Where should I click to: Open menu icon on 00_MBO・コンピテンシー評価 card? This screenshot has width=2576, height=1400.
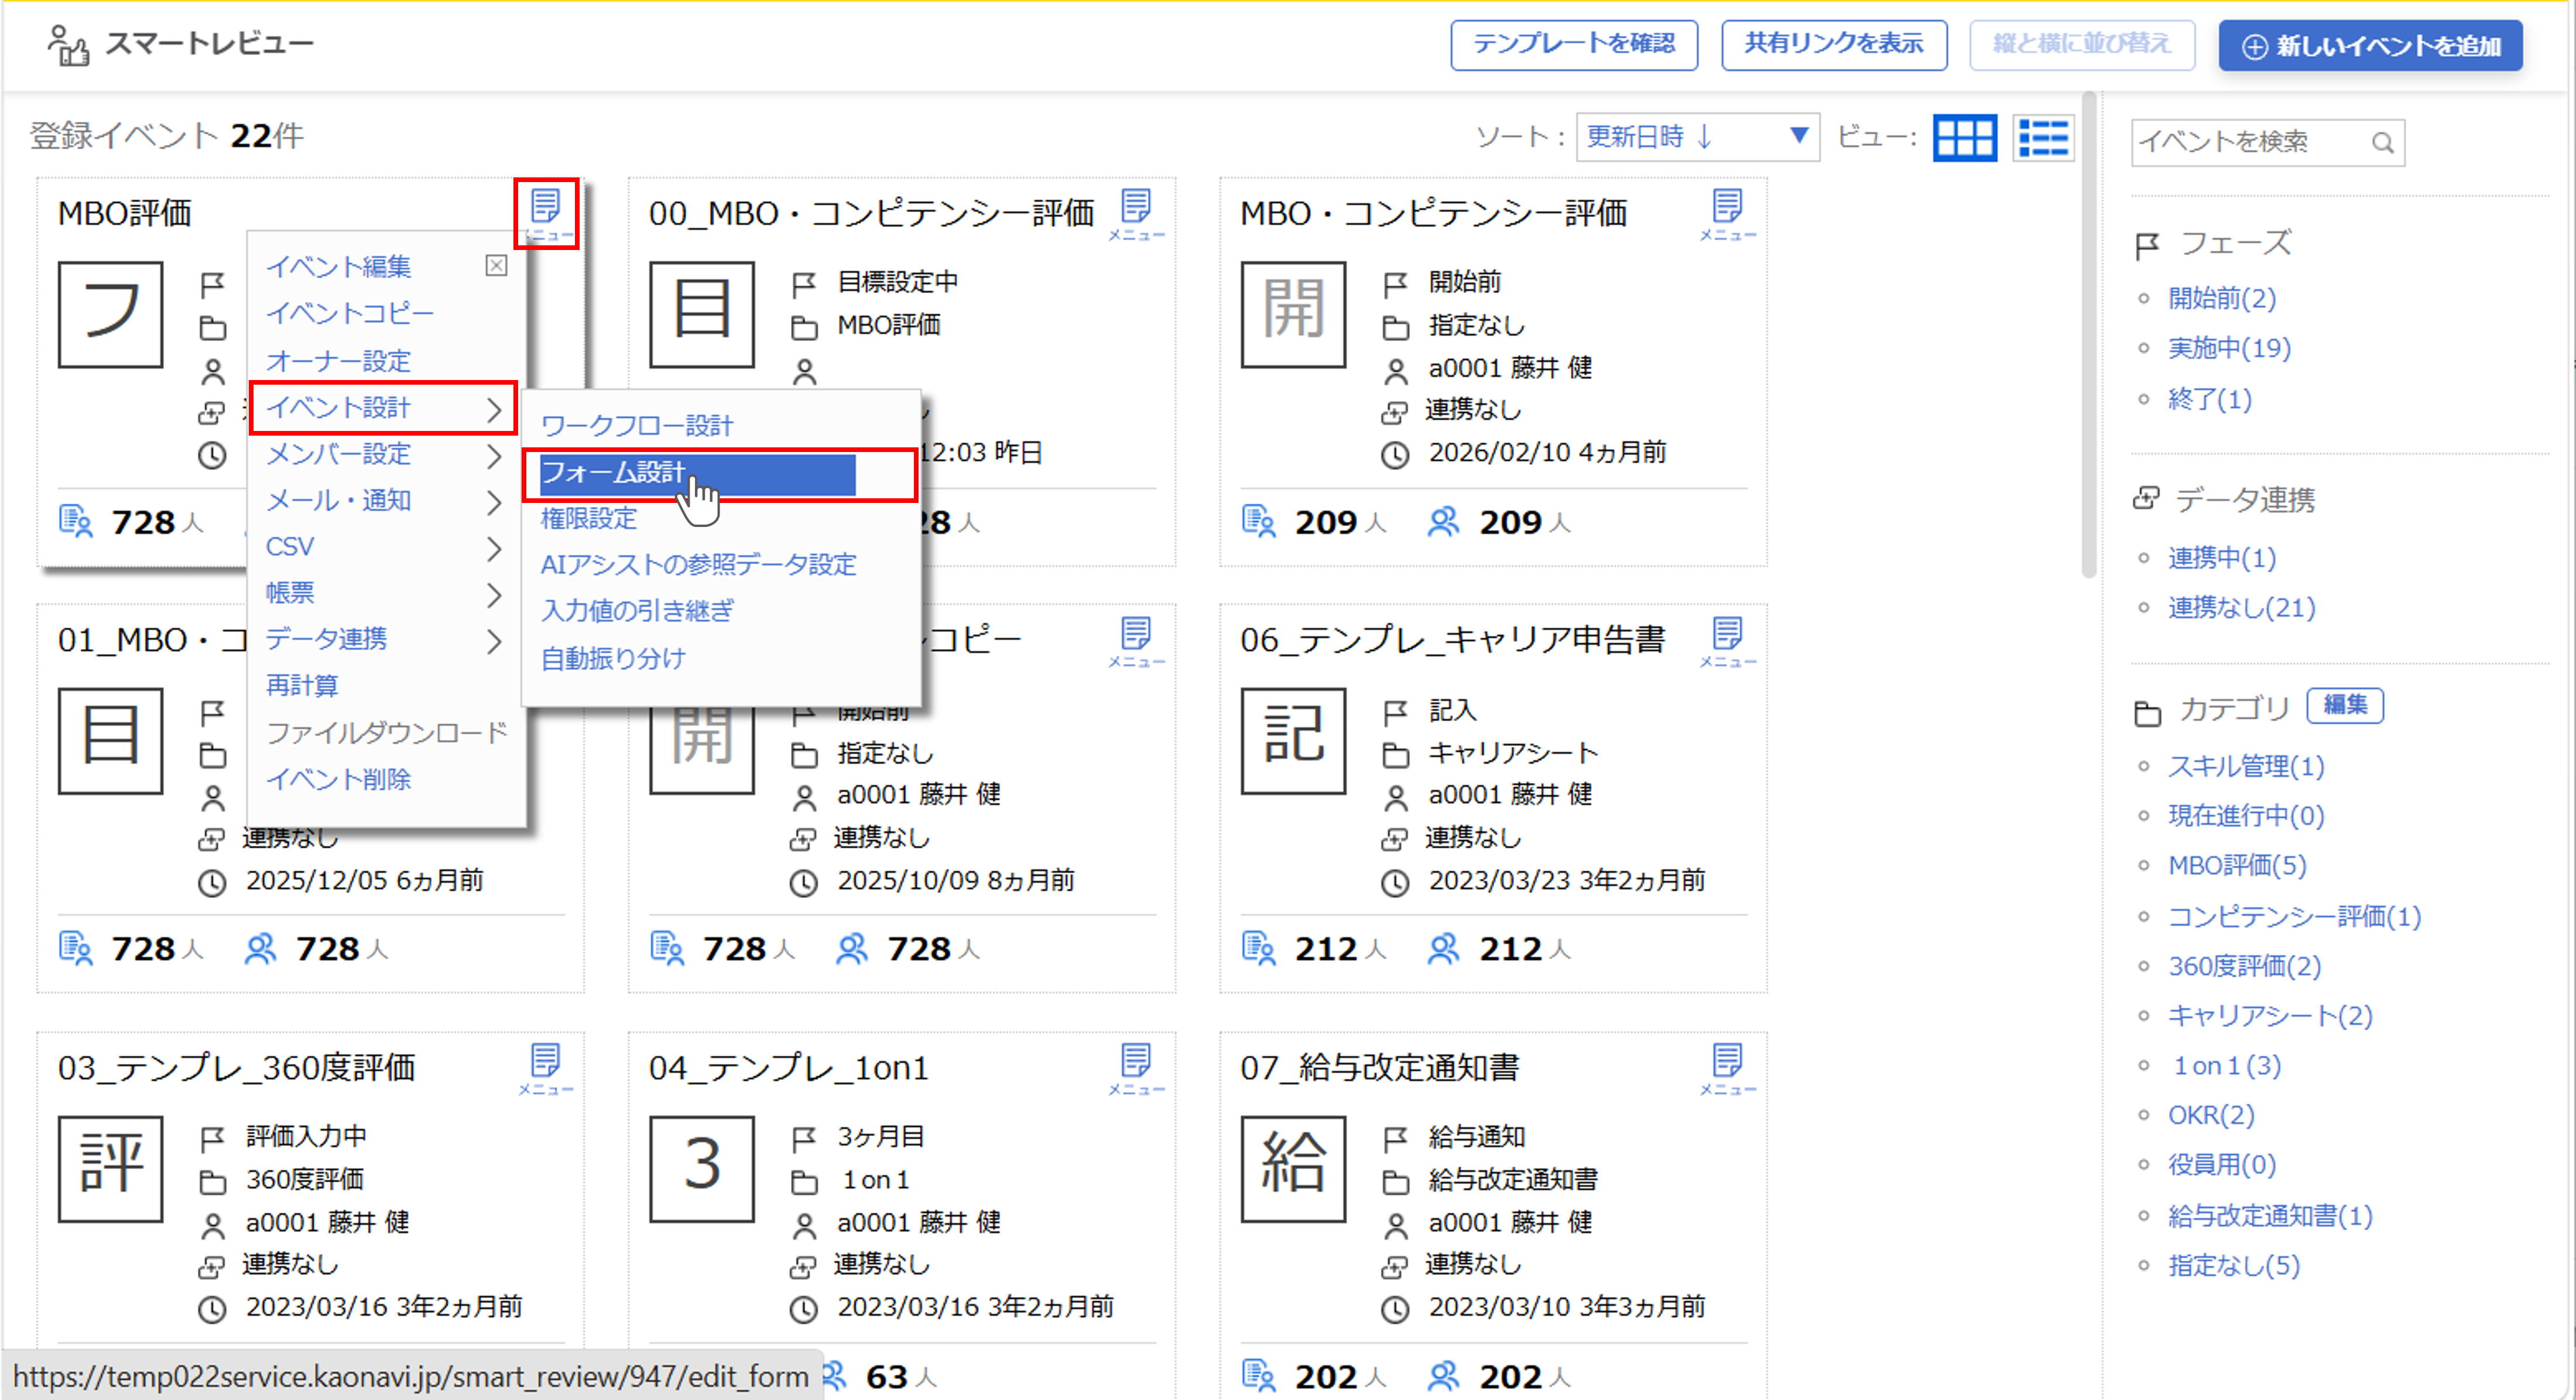click(x=1136, y=213)
